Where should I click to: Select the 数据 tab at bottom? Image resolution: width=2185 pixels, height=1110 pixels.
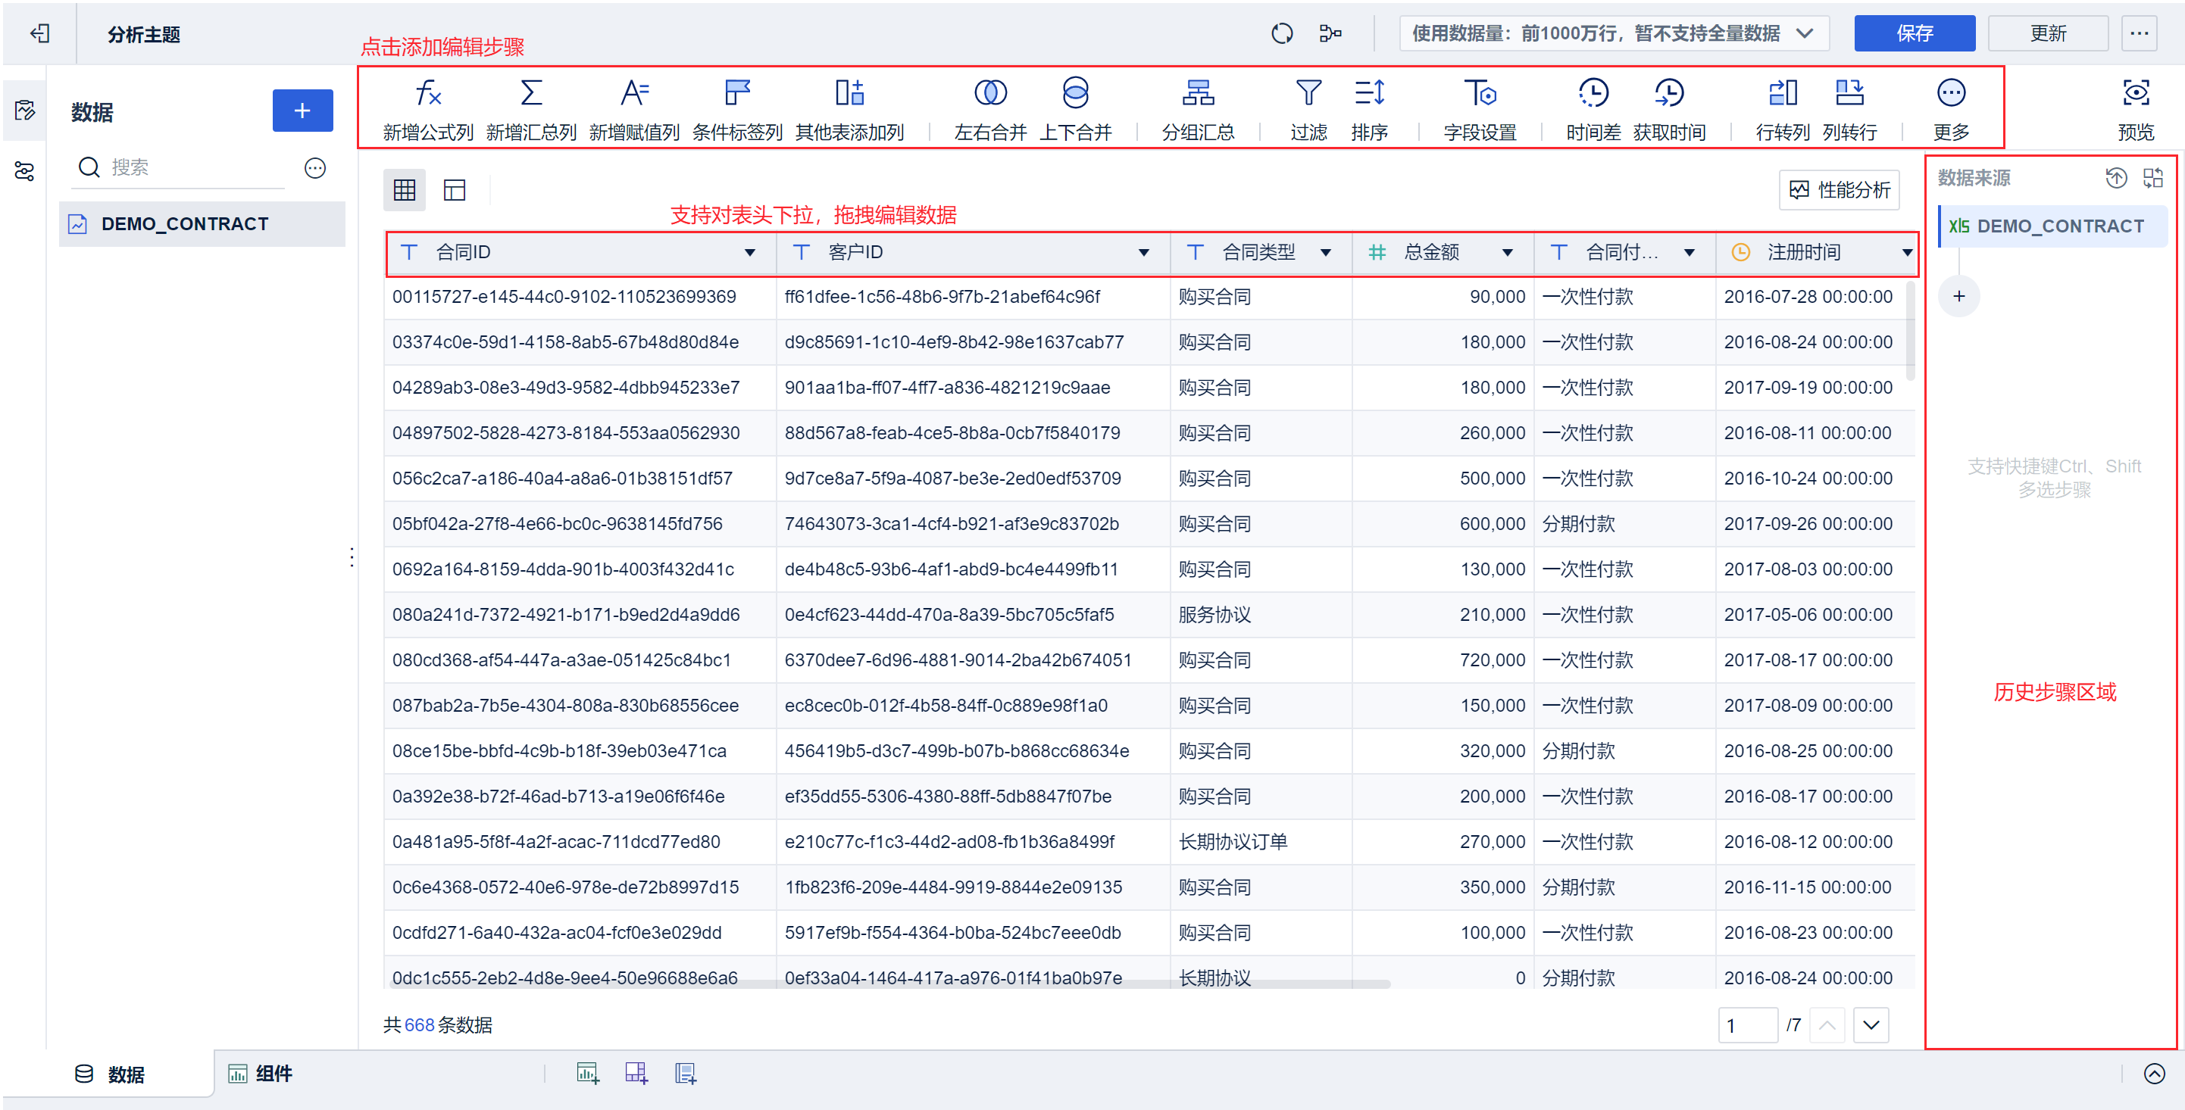pos(111,1074)
